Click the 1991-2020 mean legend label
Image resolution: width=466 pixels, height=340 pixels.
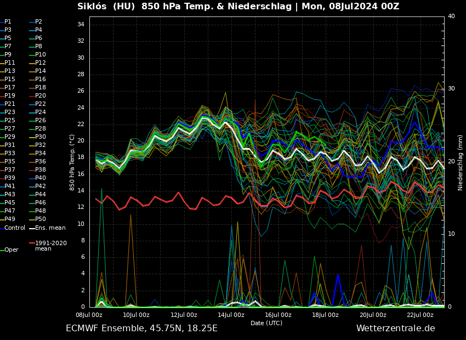(50, 246)
